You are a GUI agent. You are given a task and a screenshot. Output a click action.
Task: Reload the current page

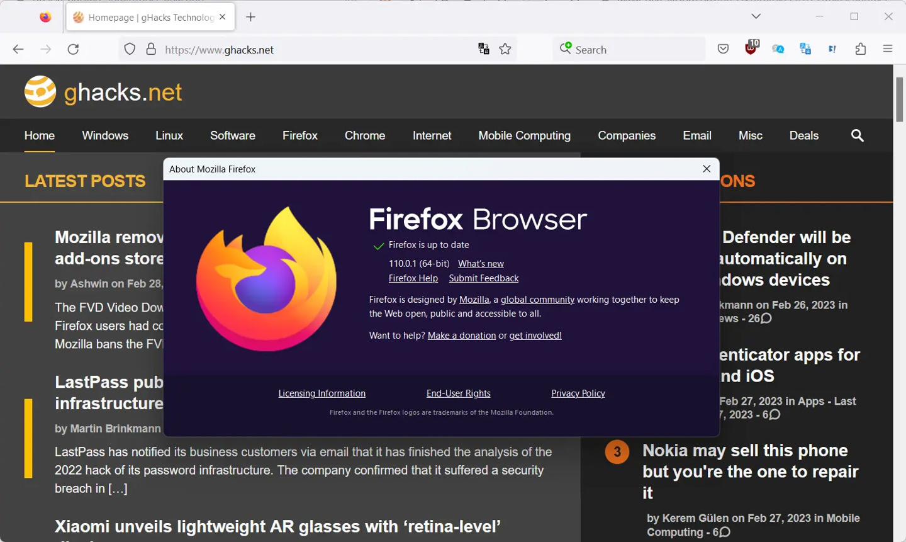pos(73,48)
